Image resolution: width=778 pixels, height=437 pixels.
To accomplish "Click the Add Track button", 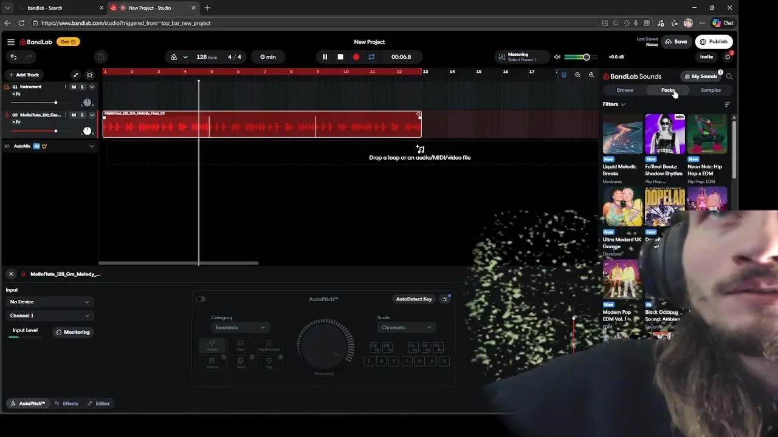I will tap(24, 75).
